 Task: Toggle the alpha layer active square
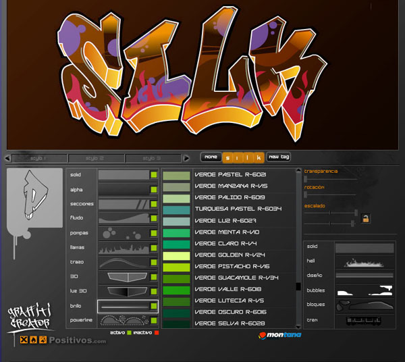[154, 189]
